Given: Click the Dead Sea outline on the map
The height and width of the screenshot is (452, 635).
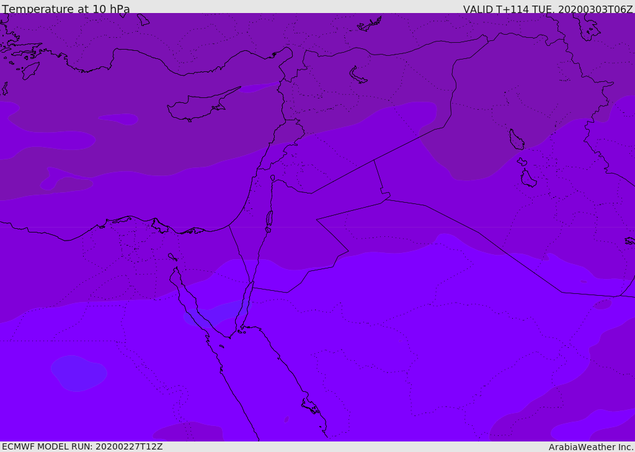Looking at the screenshot, I should coord(269,221).
